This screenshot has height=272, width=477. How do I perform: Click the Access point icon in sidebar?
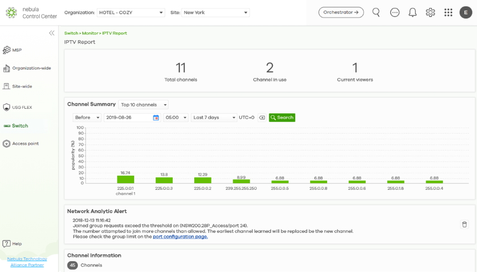pyautogui.click(x=6, y=143)
